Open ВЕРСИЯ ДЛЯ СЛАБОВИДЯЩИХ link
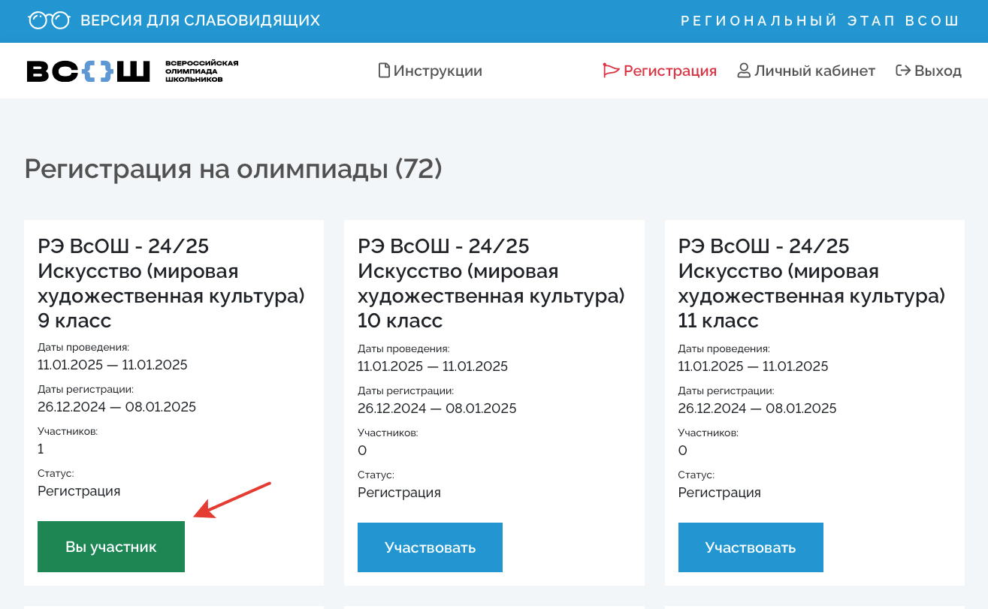Image resolution: width=988 pixels, height=609 pixels. pos(200,20)
